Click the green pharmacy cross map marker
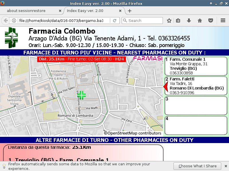229x171 pixels. pos(82,95)
